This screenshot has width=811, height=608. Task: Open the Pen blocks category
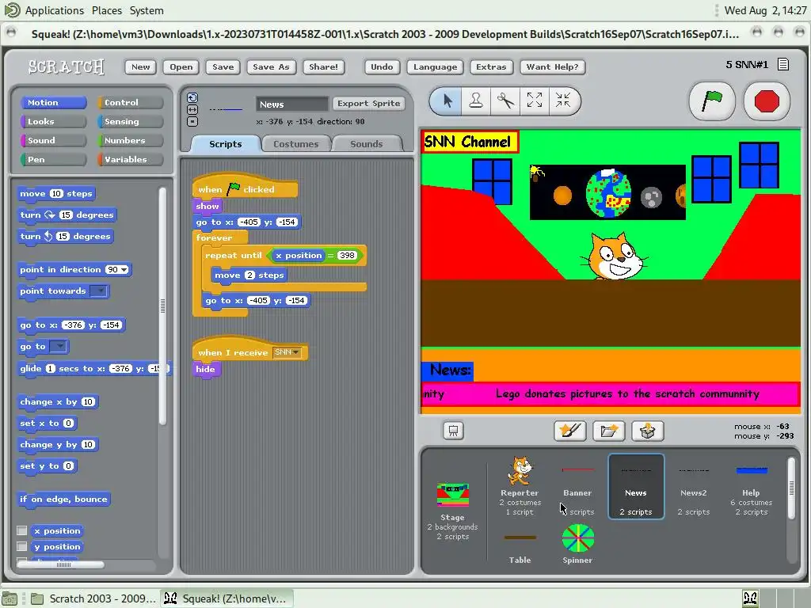point(53,159)
